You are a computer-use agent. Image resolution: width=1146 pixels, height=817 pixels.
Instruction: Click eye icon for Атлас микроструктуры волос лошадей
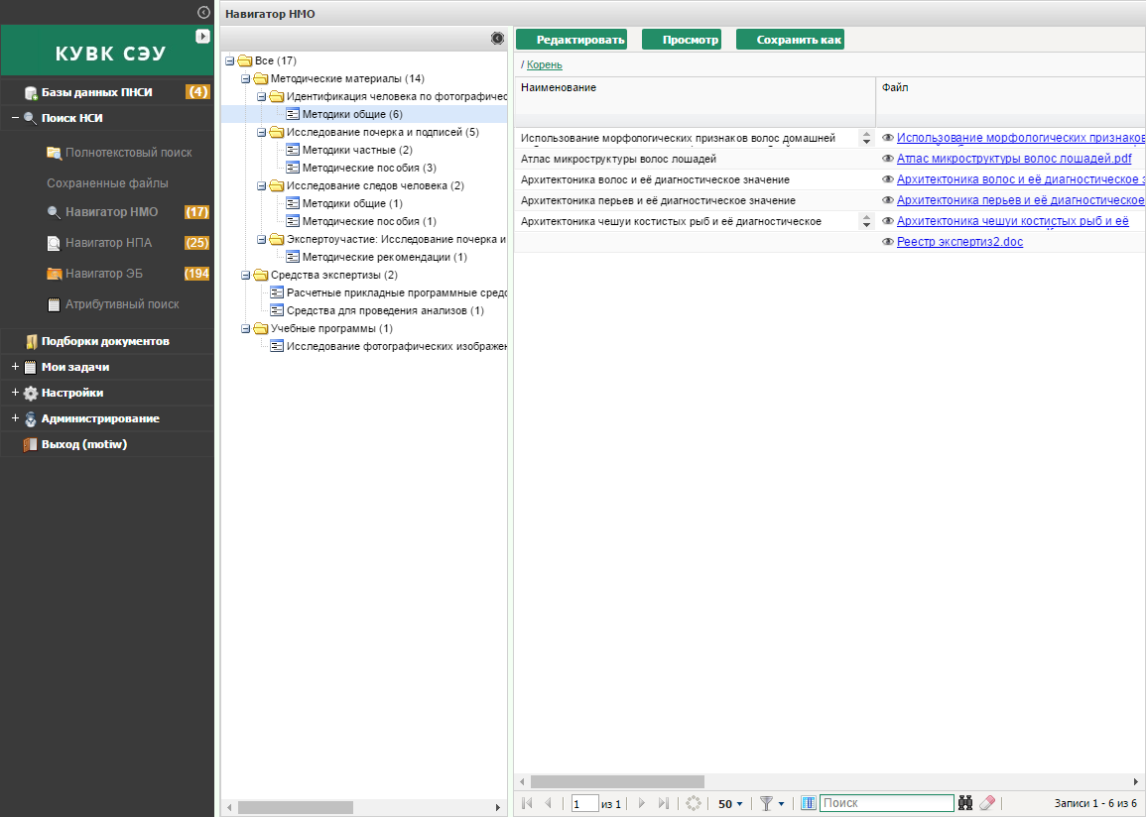pos(888,159)
